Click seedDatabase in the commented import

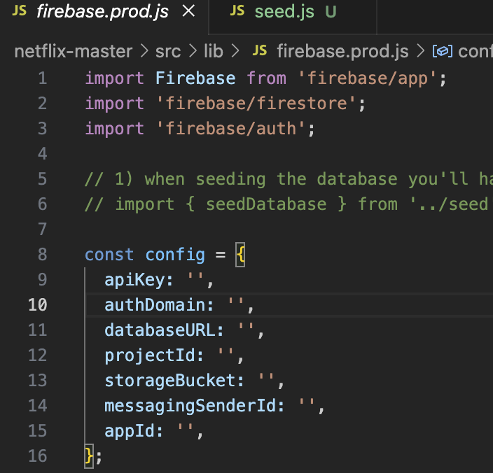click(266, 204)
